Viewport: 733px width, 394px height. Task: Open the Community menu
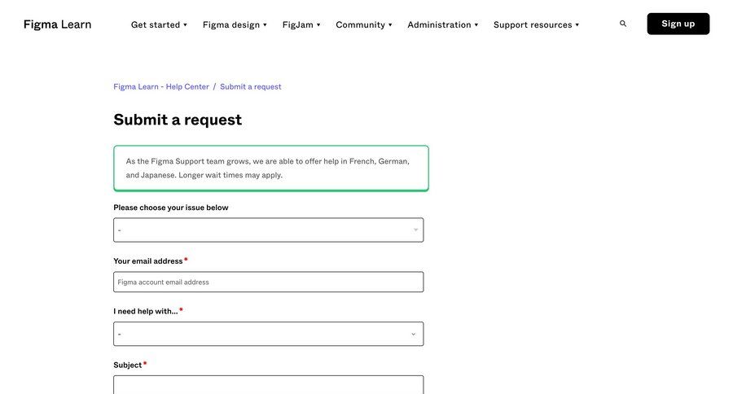pos(364,24)
